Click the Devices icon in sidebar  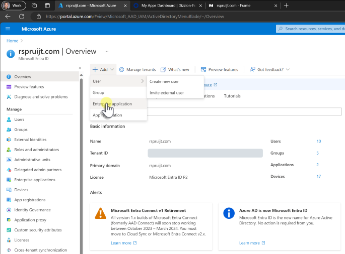[9, 190]
